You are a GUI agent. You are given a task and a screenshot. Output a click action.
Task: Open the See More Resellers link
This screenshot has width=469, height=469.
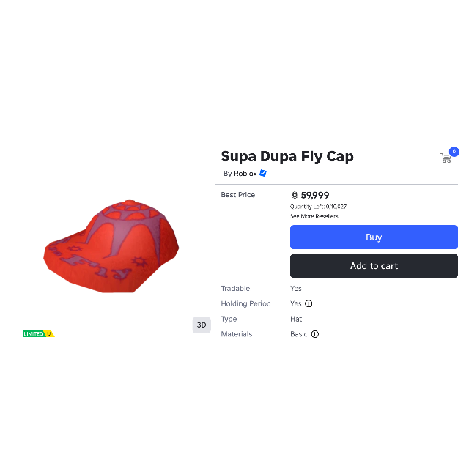pyautogui.click(x=314, y=216)
